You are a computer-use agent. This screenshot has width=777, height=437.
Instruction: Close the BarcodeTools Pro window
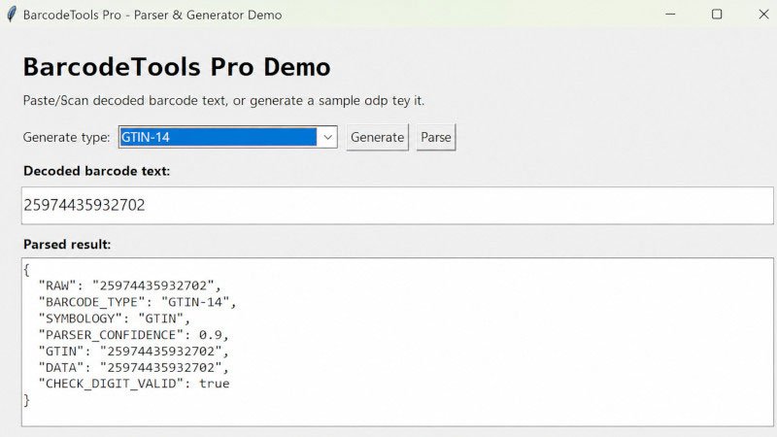pos(763,15)
